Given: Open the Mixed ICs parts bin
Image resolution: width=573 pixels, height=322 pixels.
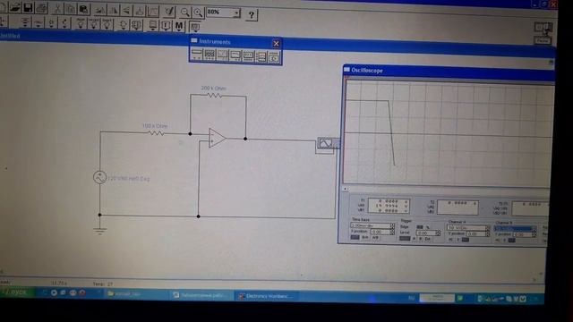Looking at the screenshot, I should pos(94,24).
